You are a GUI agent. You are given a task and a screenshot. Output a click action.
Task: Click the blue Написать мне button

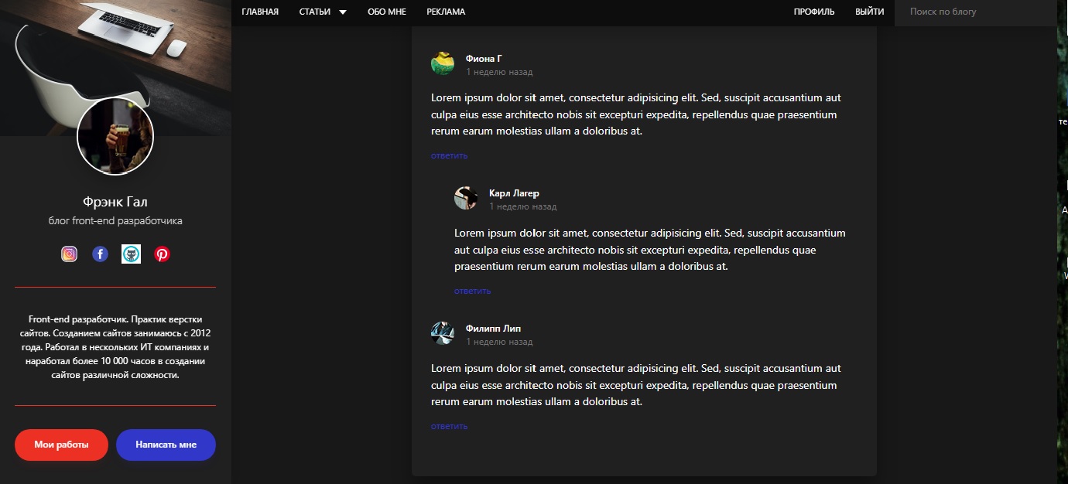tap(166, 445)
